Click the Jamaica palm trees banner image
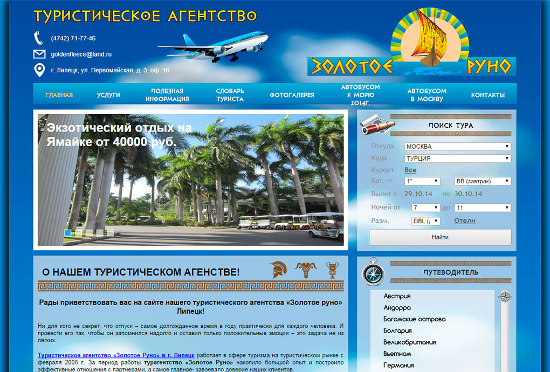 [x=190, y=180]
